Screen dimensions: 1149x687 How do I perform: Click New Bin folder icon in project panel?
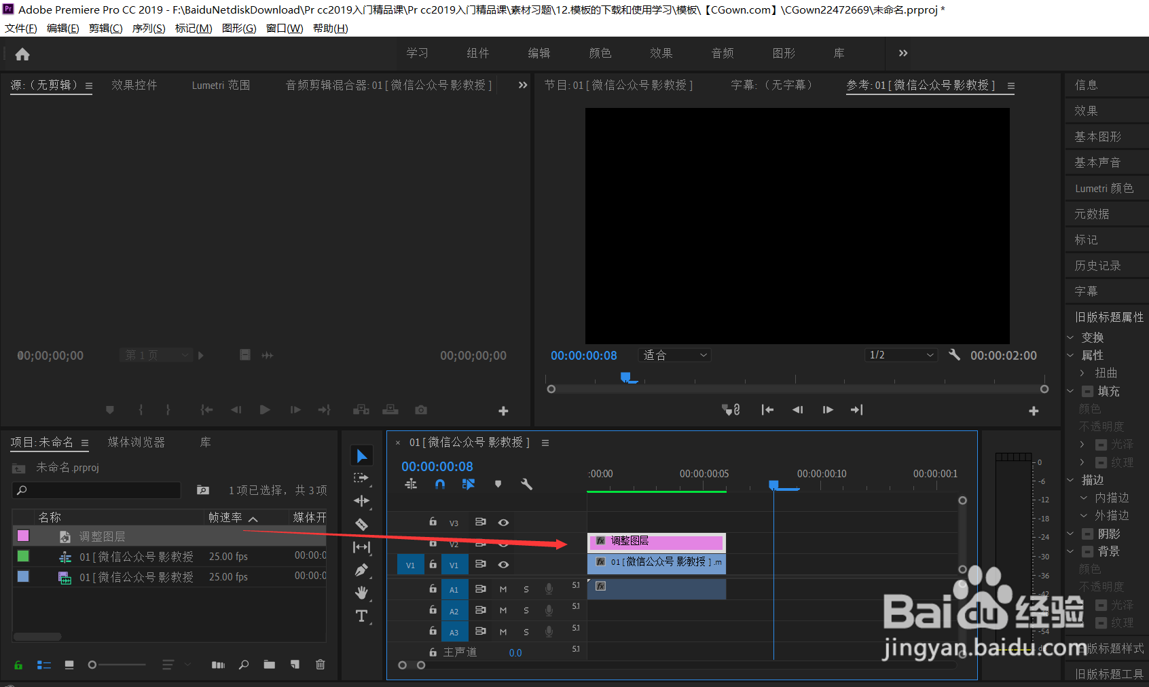pos(270,665)
